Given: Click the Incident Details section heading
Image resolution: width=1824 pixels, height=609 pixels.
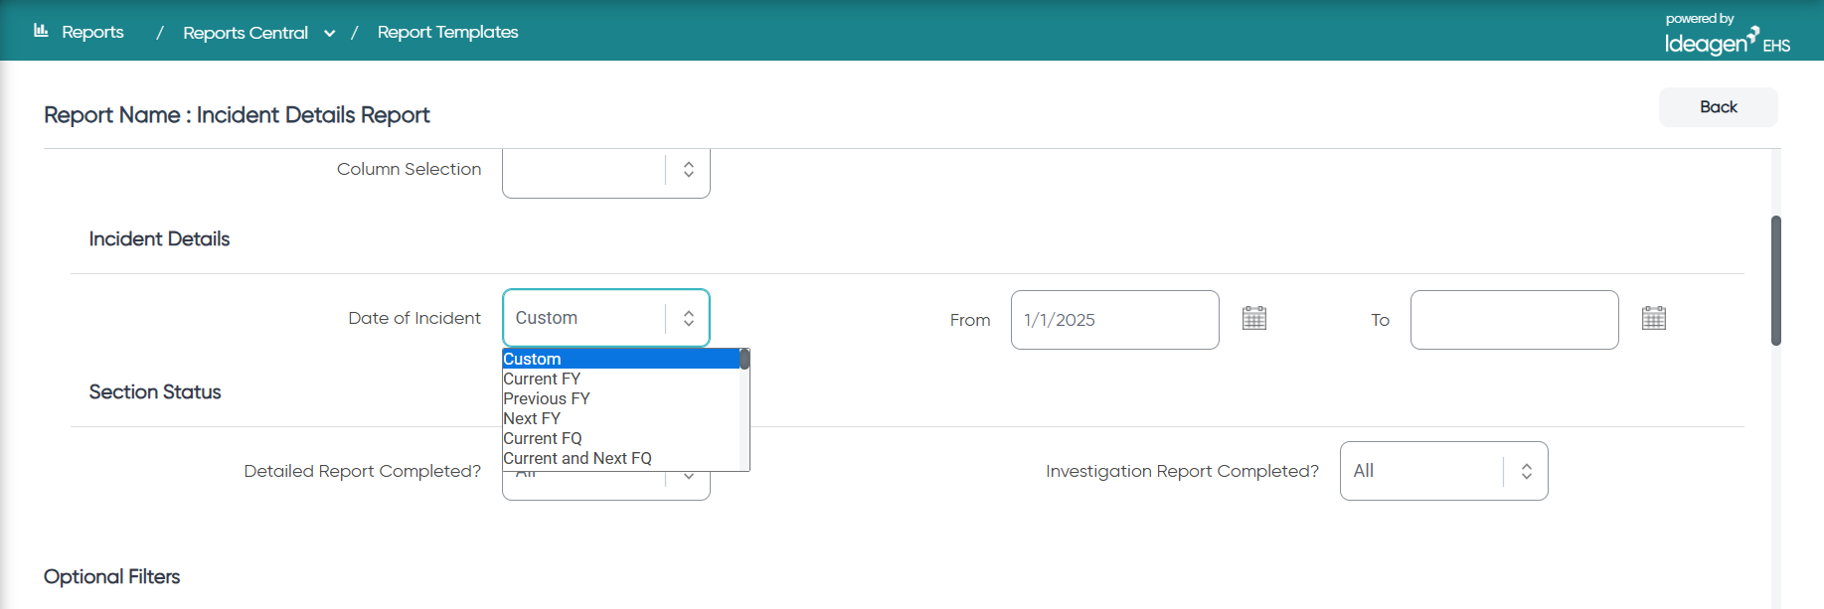Looking at the screenshot, I should tap(159, 239).
